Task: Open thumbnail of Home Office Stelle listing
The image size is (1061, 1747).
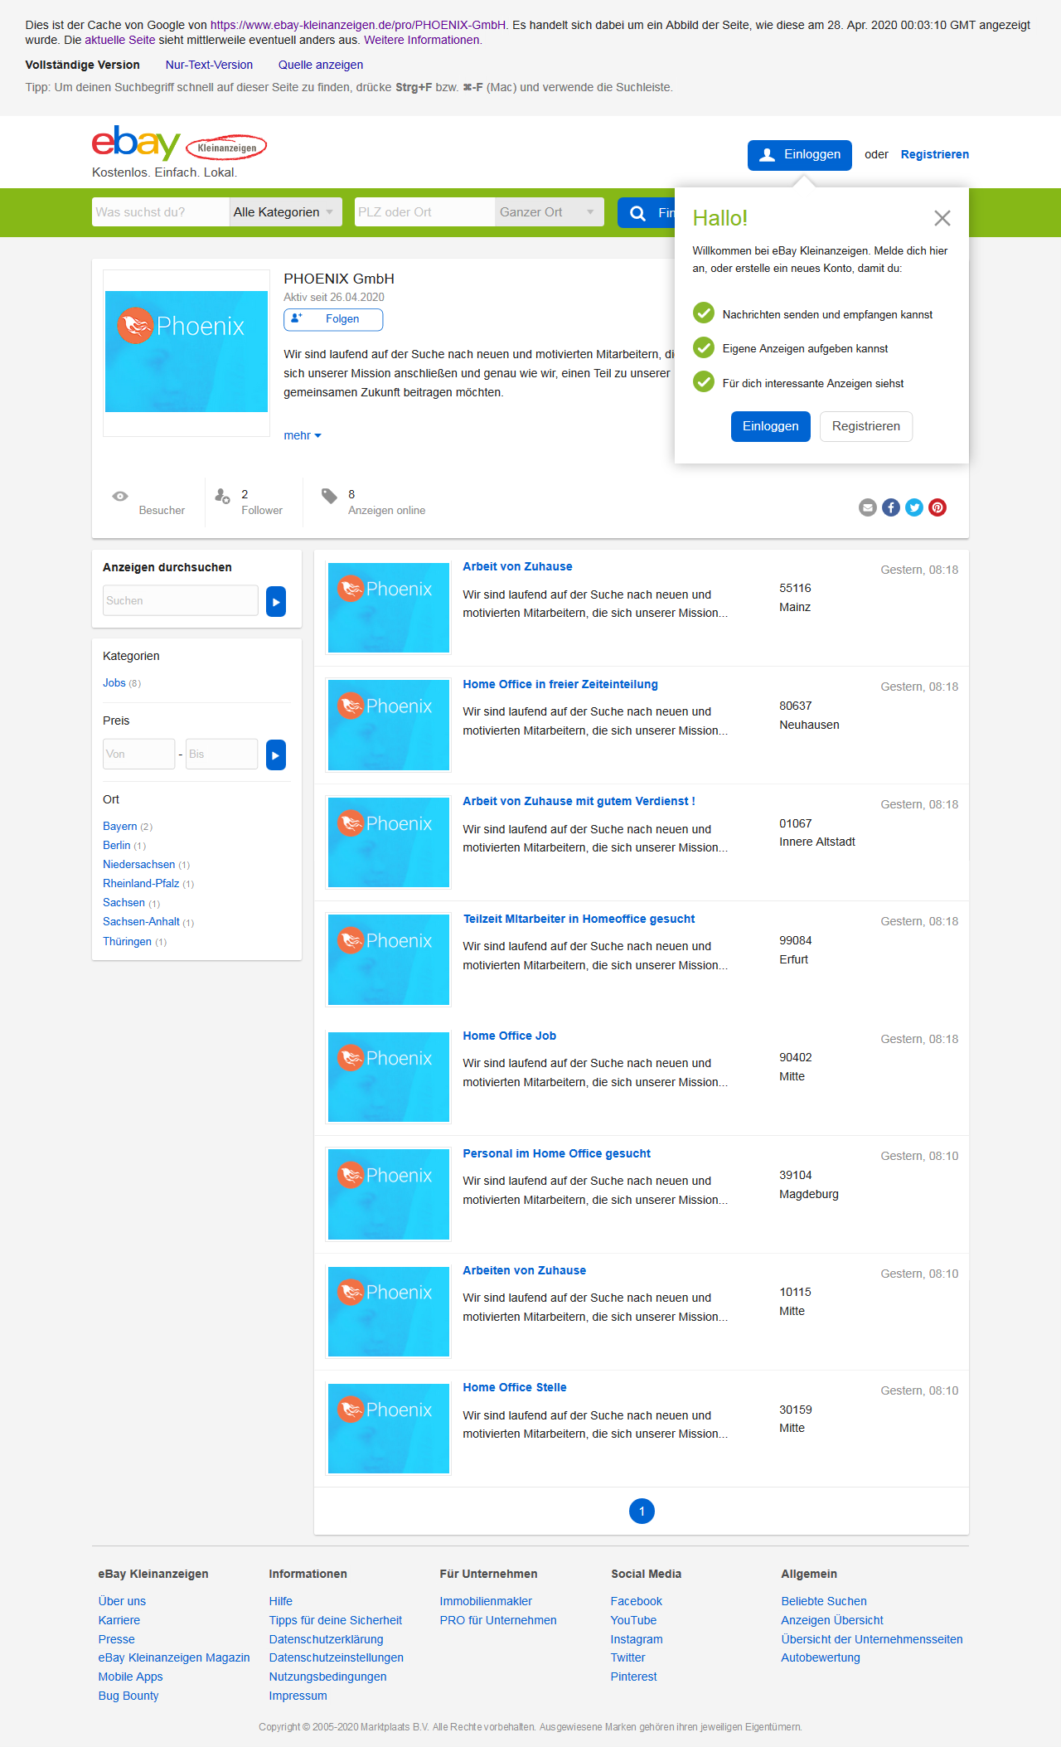Action: click(x=389, y=1429)
